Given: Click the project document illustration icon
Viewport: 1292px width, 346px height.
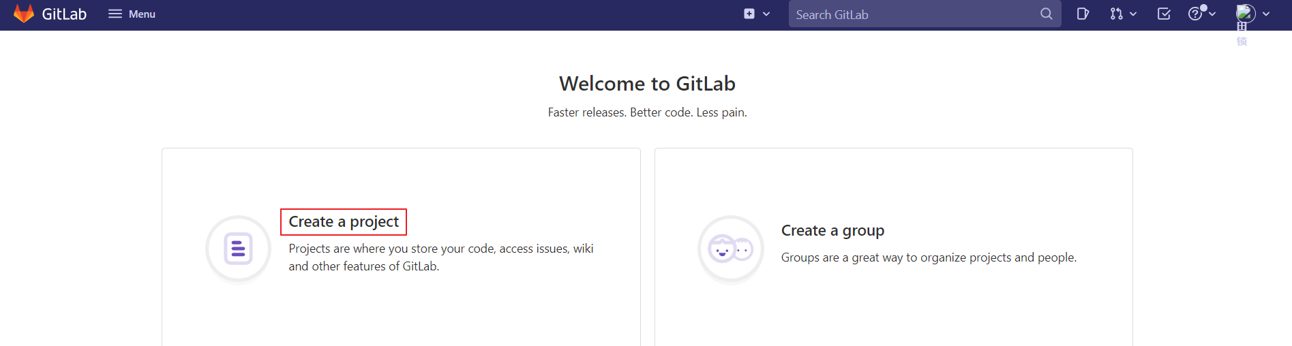Looking at the screenshot, I should pyautogui.click(x=239, y=249).
